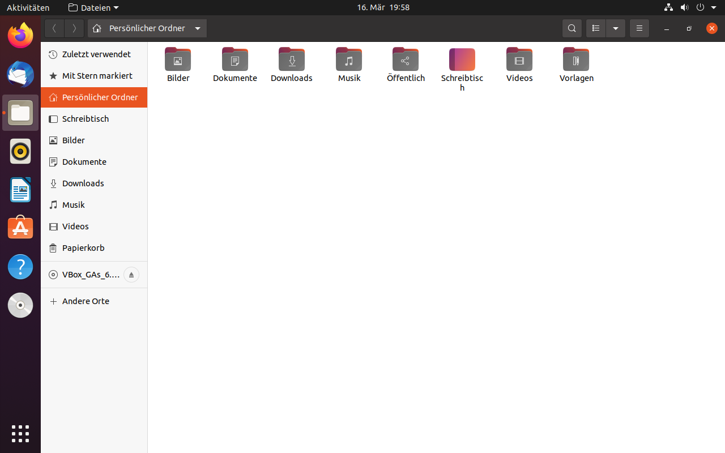Open the Bilder folder icon
The height and width of the screenshot is (453, 725).
coord(178,60)
